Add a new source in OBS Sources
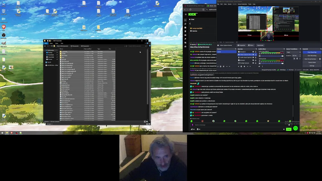Image resolution: width=322 pixels, height=181 pixels. click(238, 66)
